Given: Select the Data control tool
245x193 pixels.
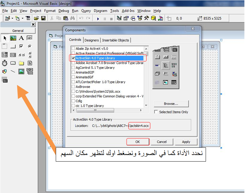Looking at the screenshot, I should tap(30, 71).
